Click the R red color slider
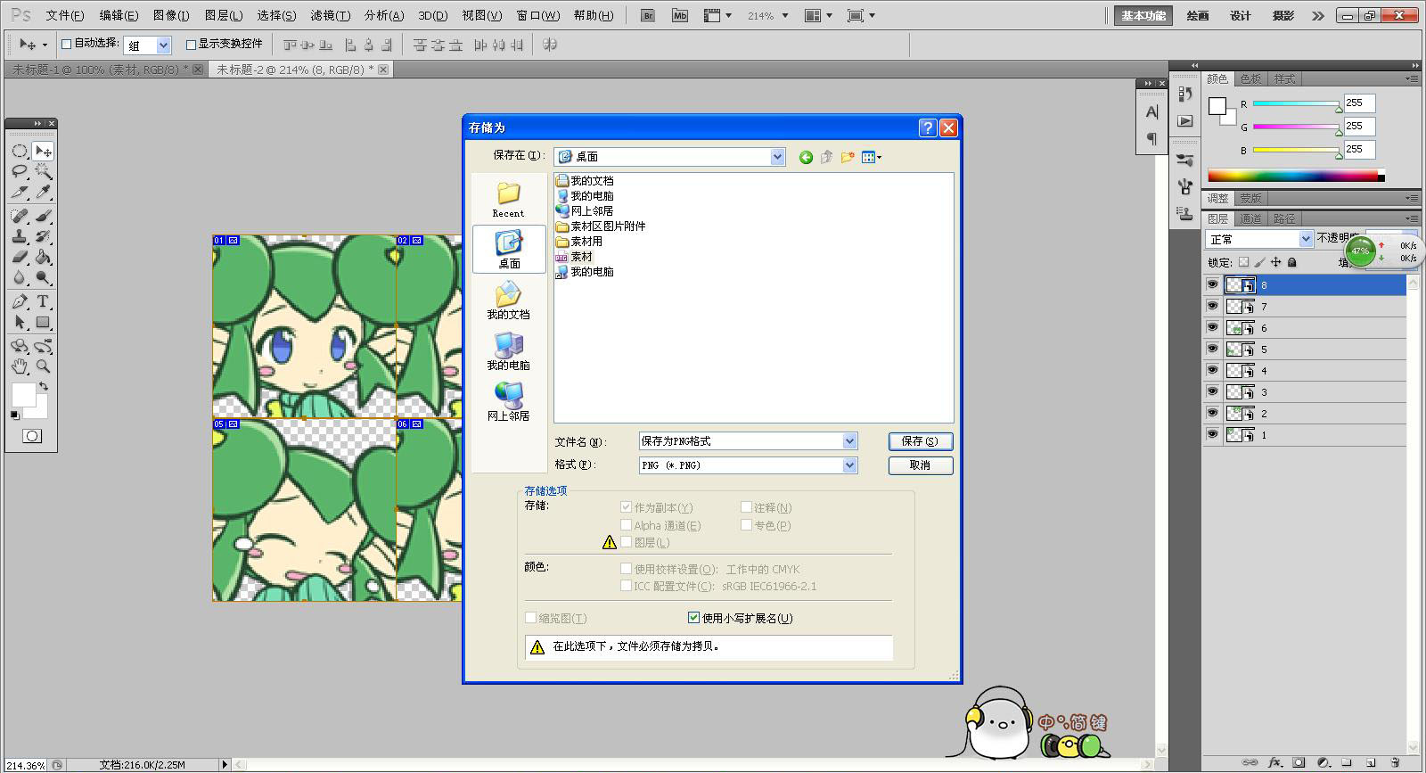This screenshot has width=1426, height=773. click(1296, 103)
